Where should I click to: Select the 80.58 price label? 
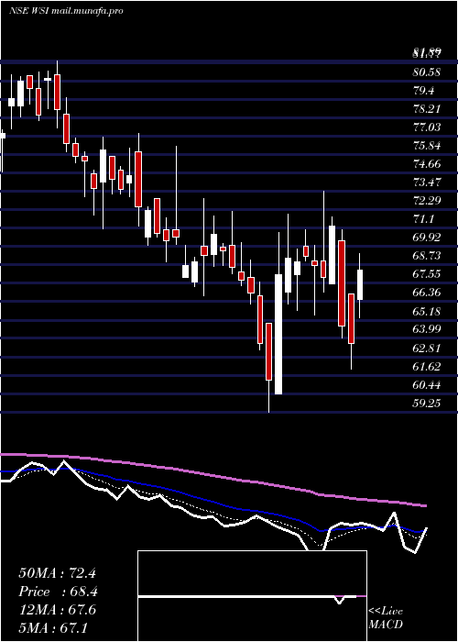426,72
